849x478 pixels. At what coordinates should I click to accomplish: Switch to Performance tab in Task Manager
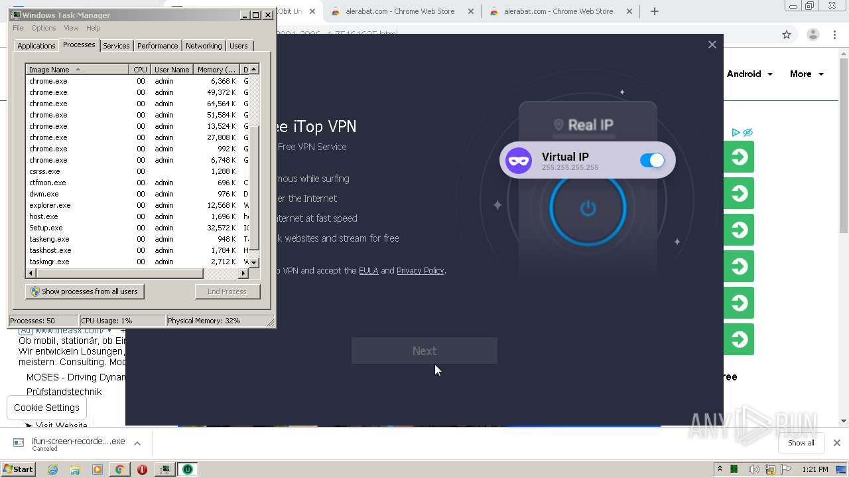[157, 46]
